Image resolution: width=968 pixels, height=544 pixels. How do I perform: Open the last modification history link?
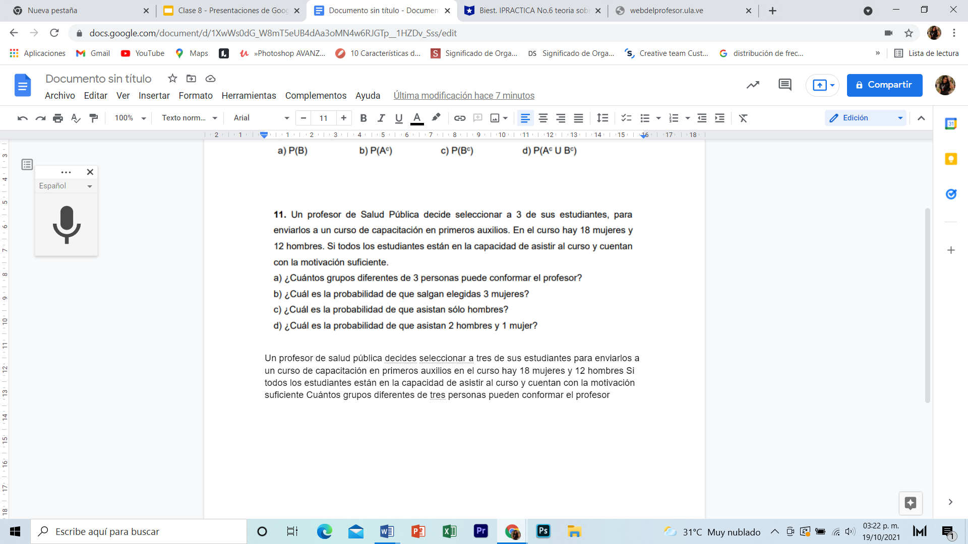464,96
